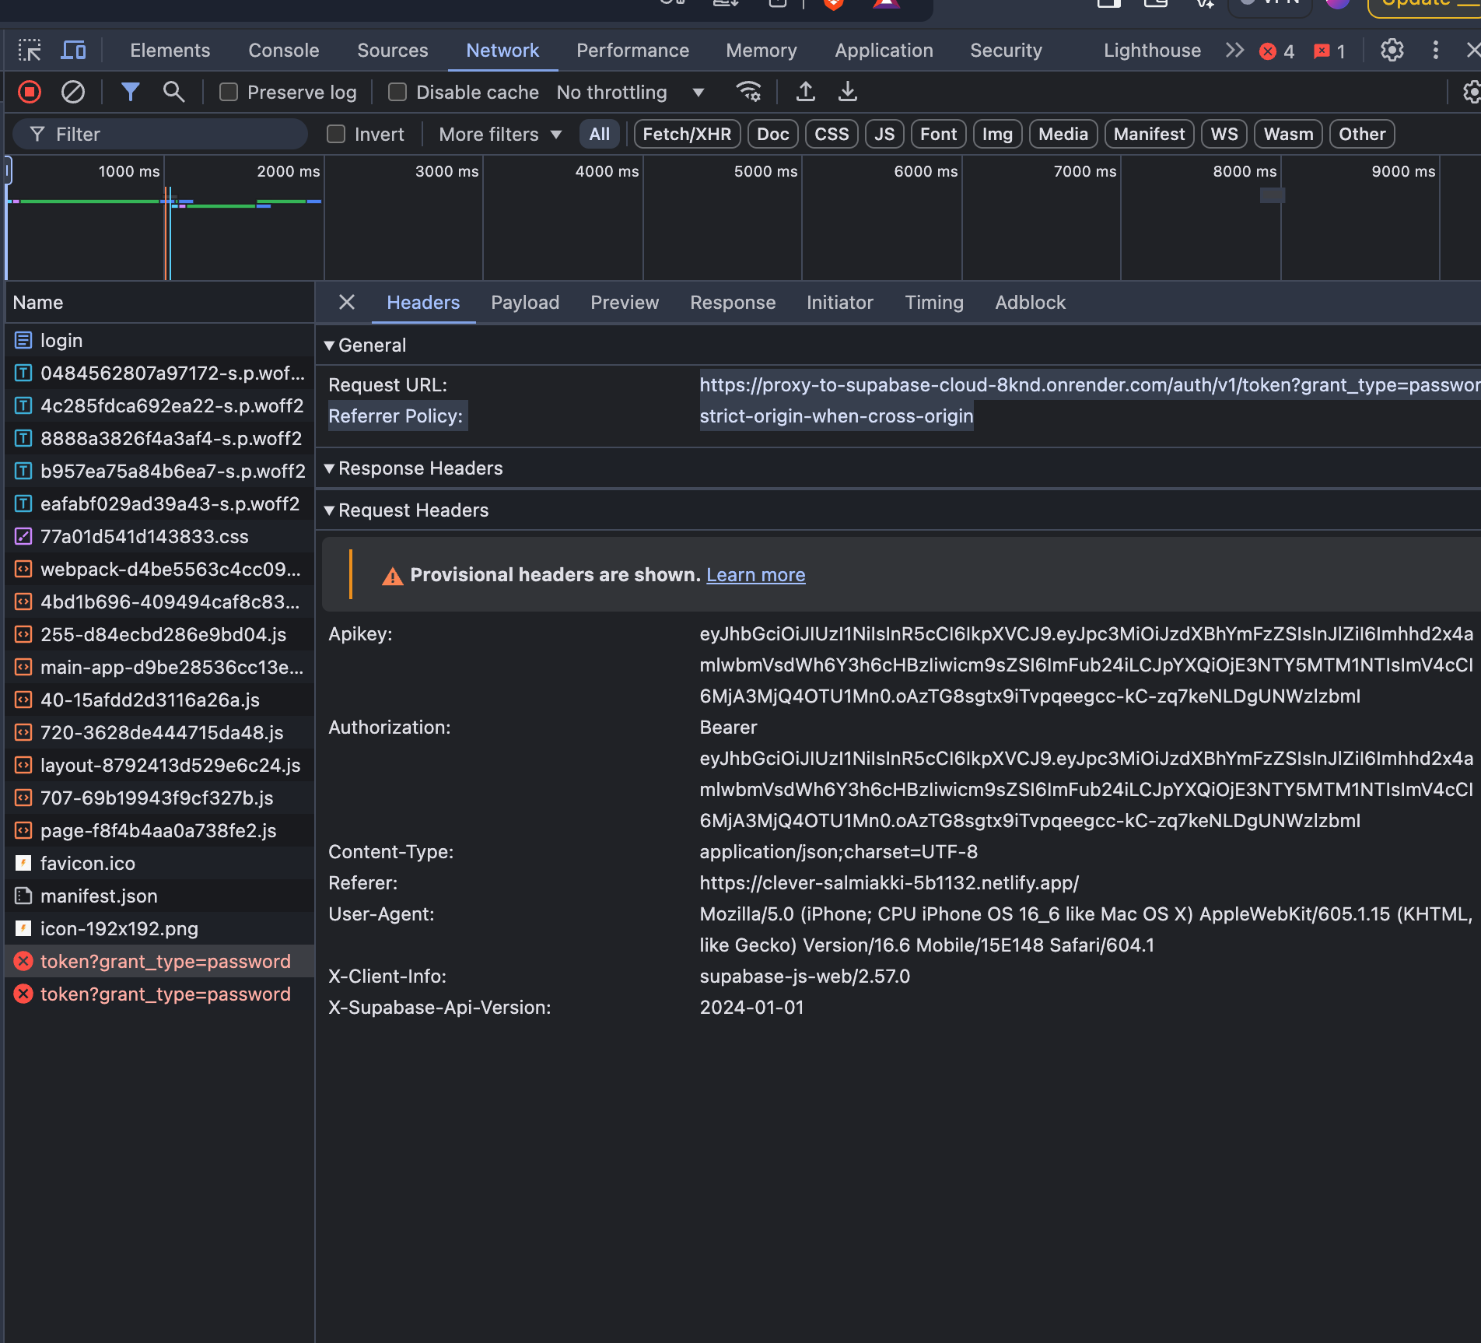
Task: Check the Disable cache option
Action: [397, 93]
